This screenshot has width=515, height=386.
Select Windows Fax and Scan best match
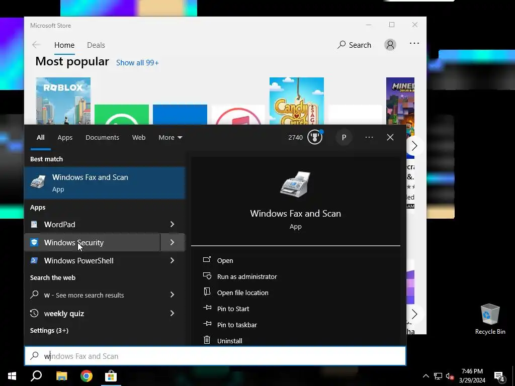[105, 183]
